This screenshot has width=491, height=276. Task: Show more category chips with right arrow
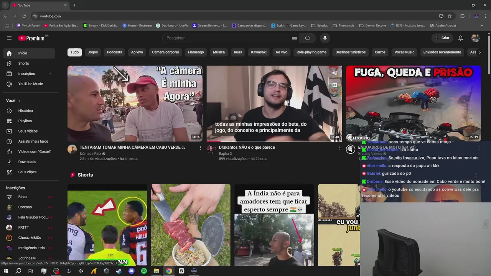[x=479, y=53]
